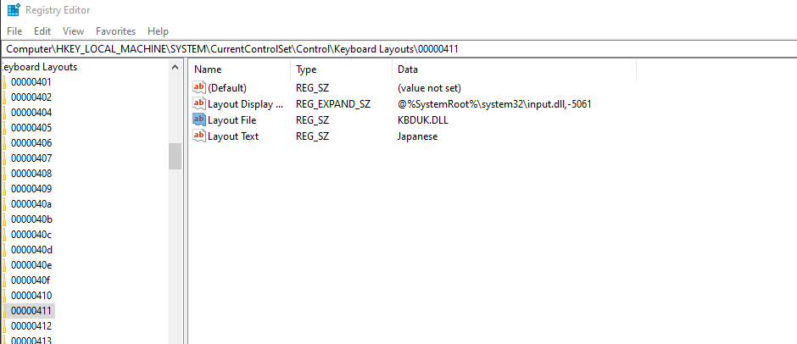Click the tree scrollbar up arrow
This screenshot has width=797, height=344.
175,67
